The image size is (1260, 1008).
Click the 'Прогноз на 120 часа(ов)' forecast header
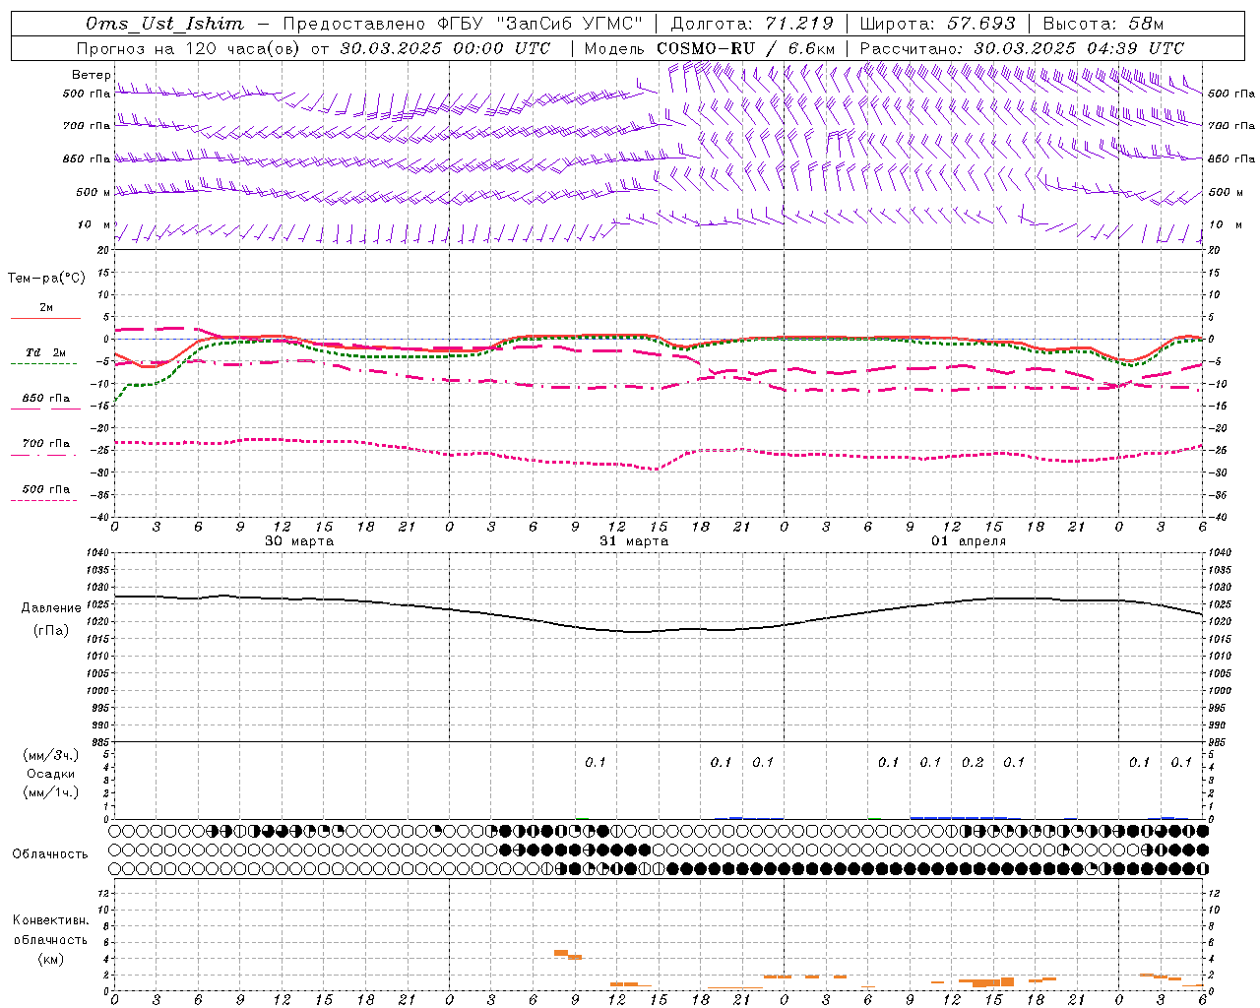coord(189,48)
